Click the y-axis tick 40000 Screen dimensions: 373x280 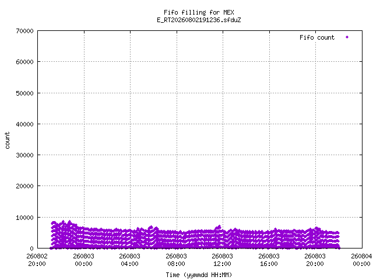pyautogui.click(x=24, y=124)
